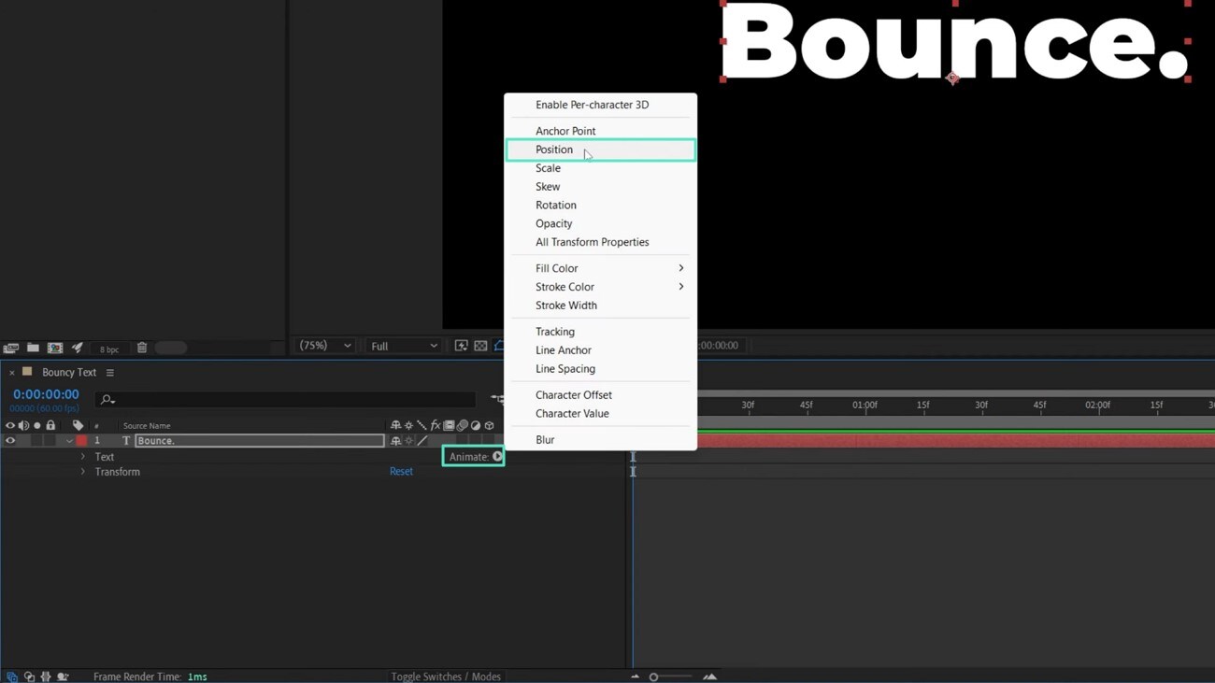
Task: Toggle Transfer Controls pane icon in footer
Action: click(29, 677)
